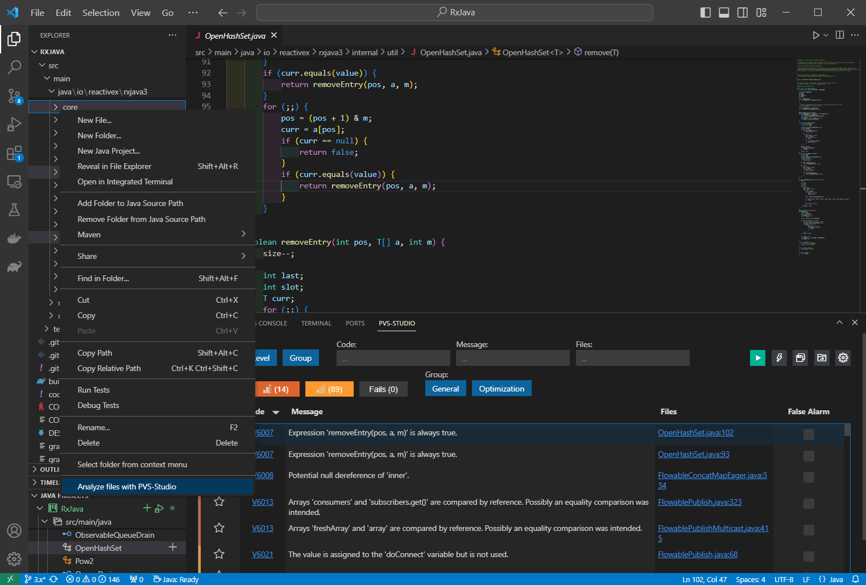Start analysis with the green play icon

tap(757, 357)
